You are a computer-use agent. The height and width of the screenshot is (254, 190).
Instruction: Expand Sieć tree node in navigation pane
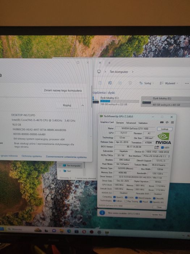(60, 171)
